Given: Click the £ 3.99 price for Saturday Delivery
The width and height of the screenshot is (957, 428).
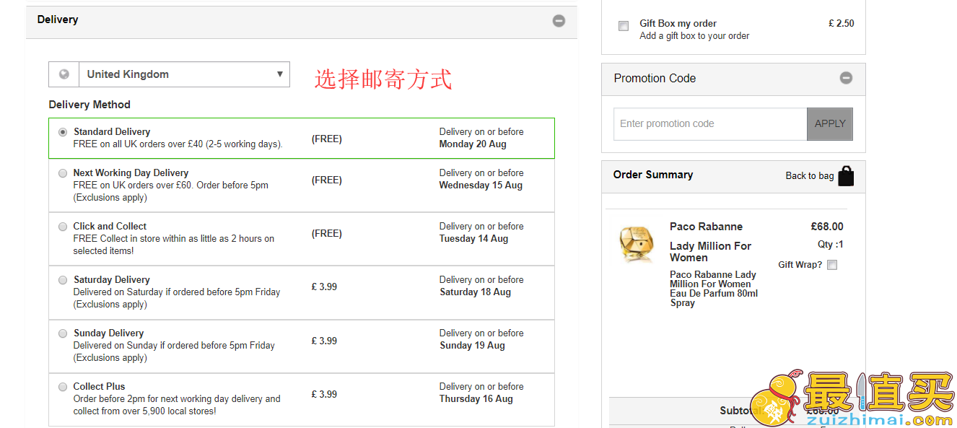Looking at the screenshot, I should 324,287.
